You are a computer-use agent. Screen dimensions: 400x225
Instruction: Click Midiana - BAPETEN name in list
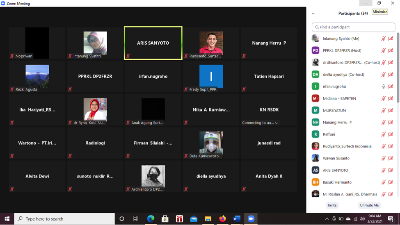click(339, 98)
